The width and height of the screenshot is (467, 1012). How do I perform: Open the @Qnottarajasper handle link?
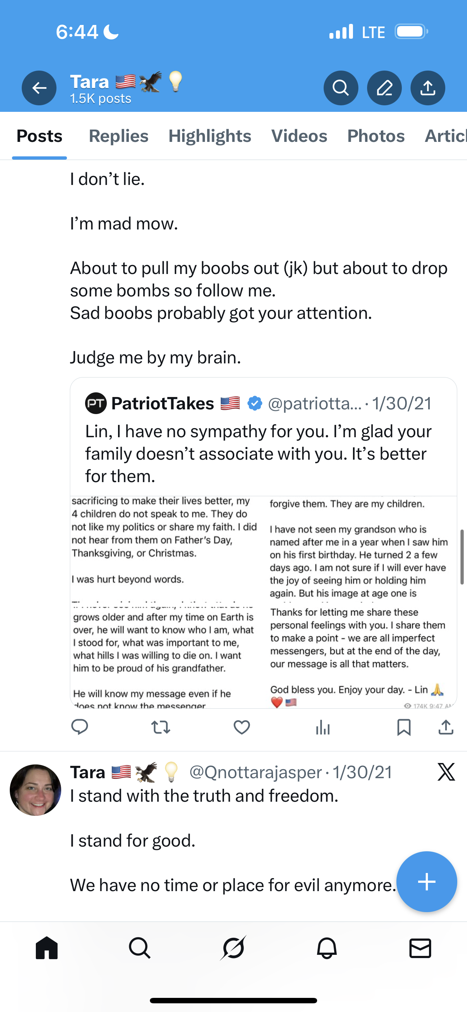pyautogui.click(x=256, y=772)
